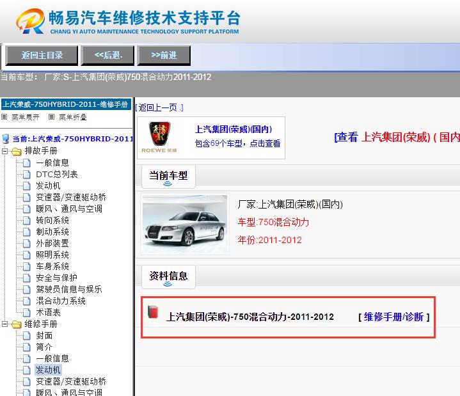Click the ROEWE brand logo
The width and height of the screenshot is (460, 396).
[x=159, y=138]
